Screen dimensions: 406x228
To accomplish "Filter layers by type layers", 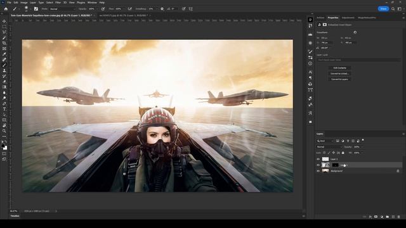I will pos(348,141).
